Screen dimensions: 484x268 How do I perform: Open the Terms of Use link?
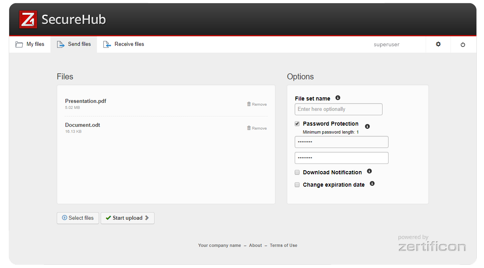[284, 245]
